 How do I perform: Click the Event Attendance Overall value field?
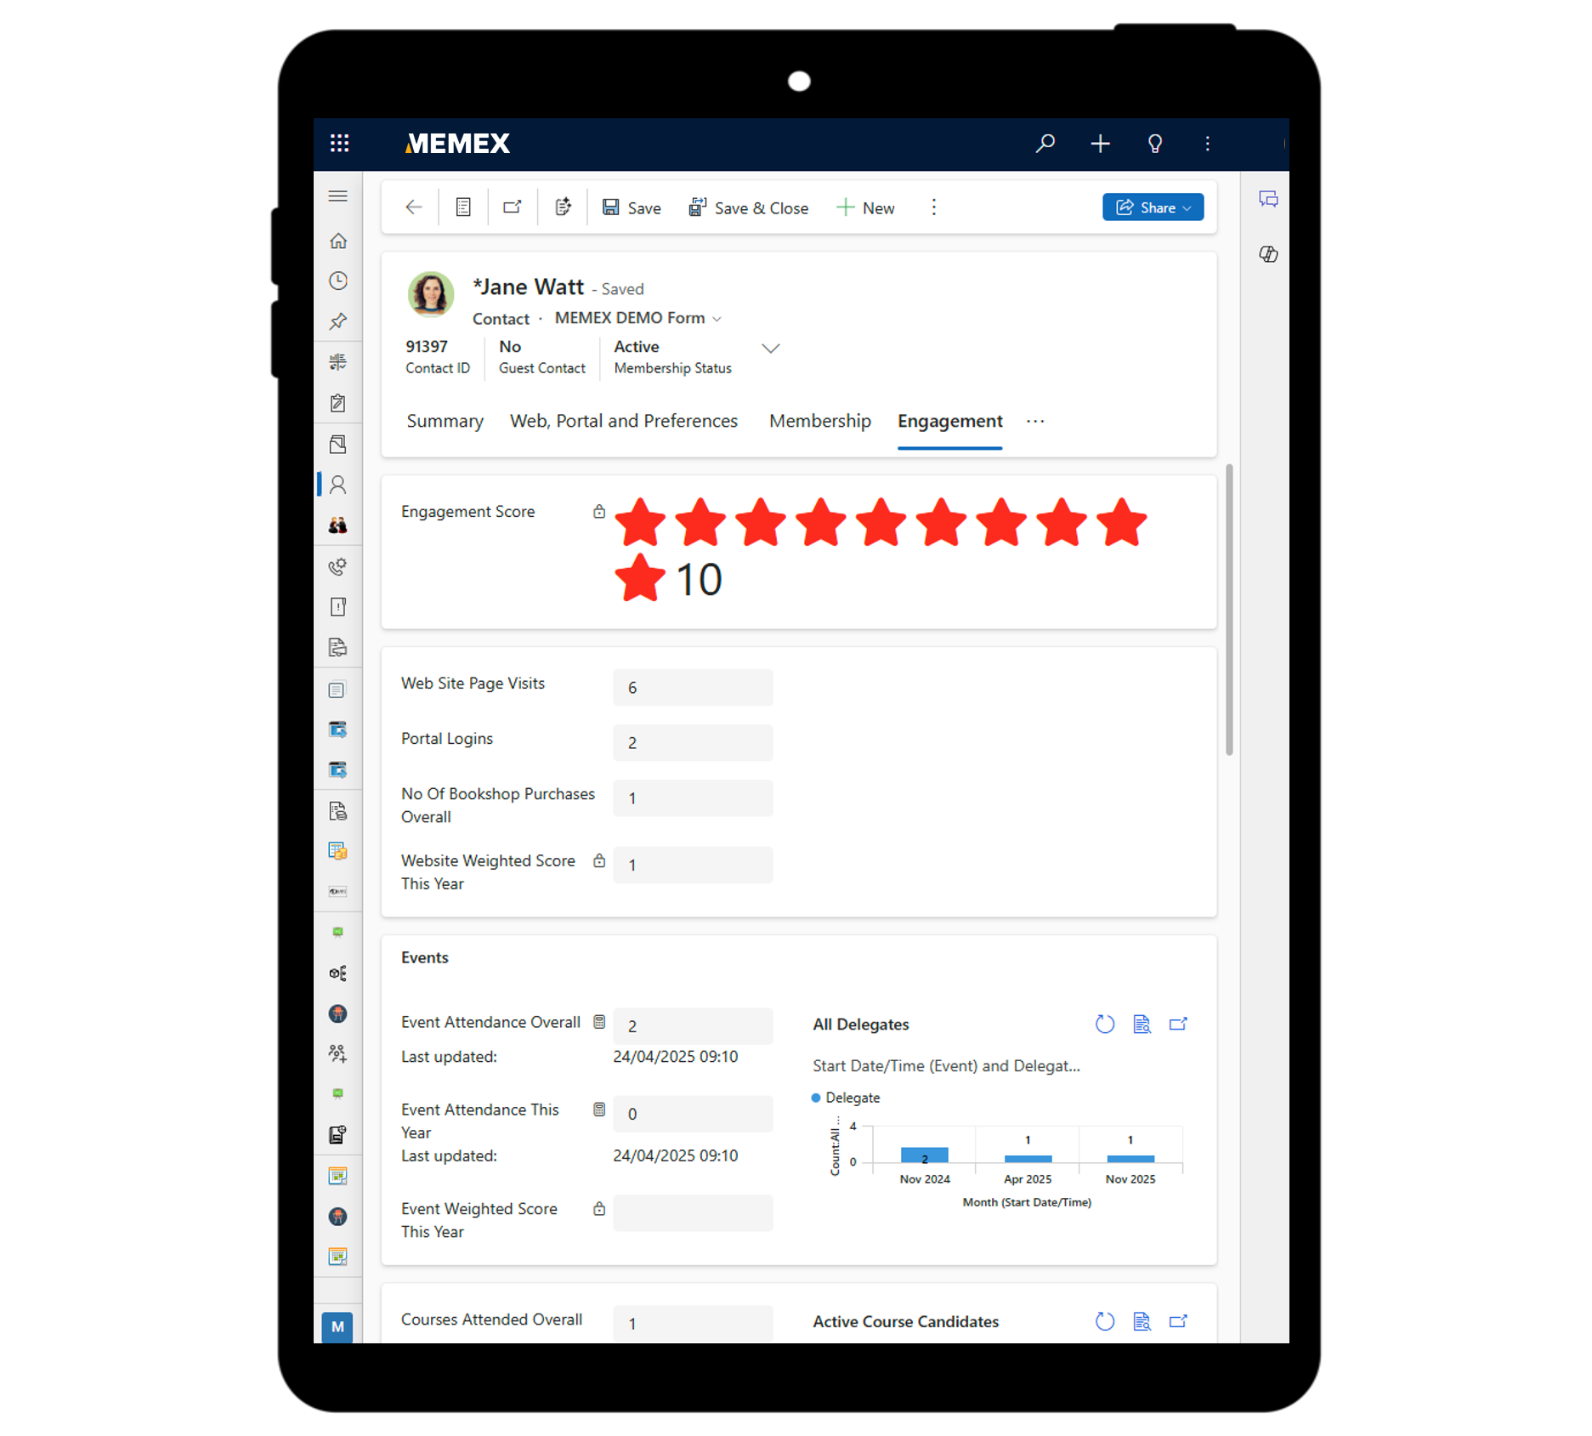[x=693, y=1026]
